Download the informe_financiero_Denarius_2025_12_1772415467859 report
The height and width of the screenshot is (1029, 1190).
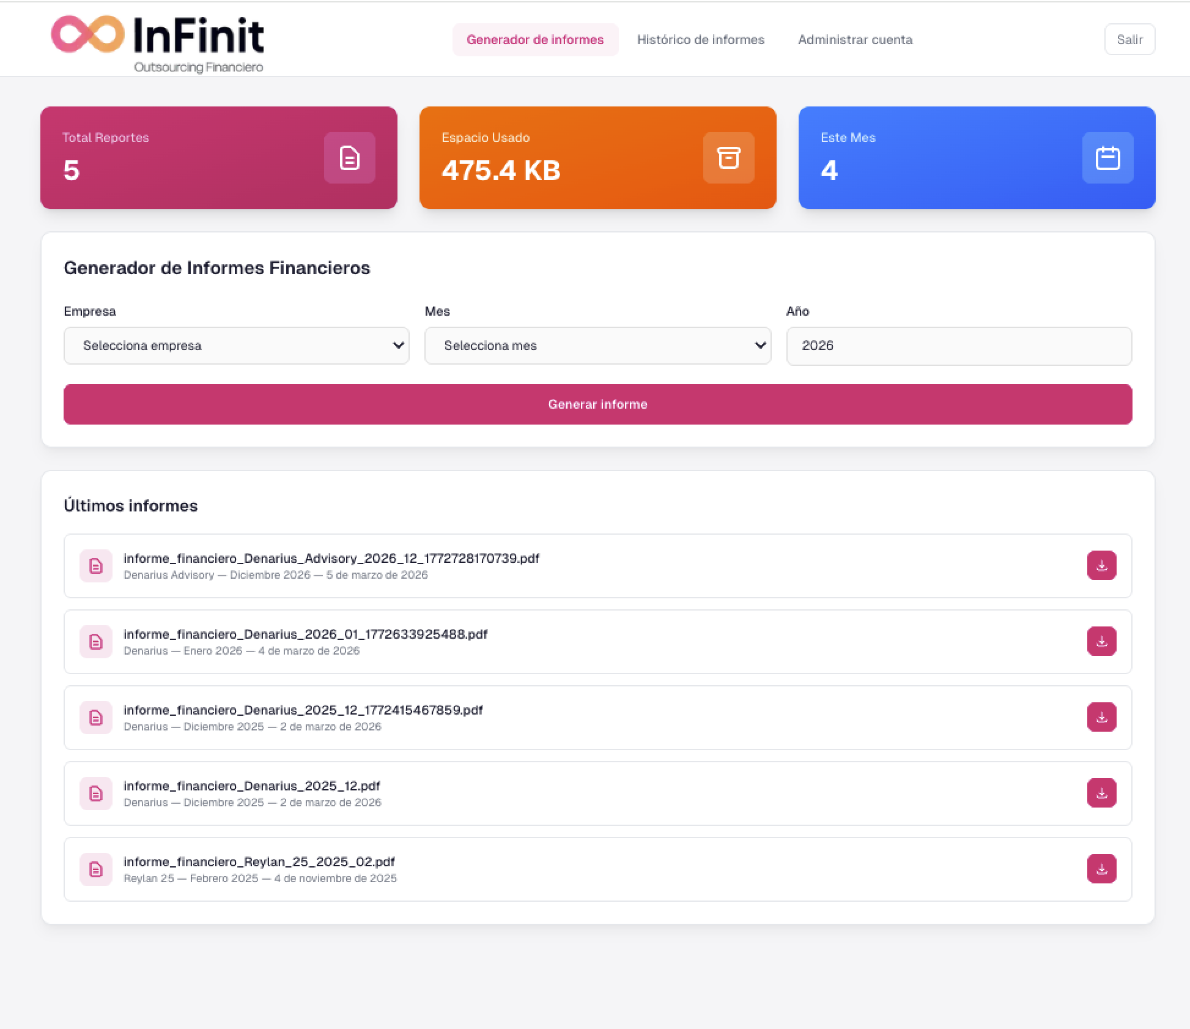point(1101,717)
